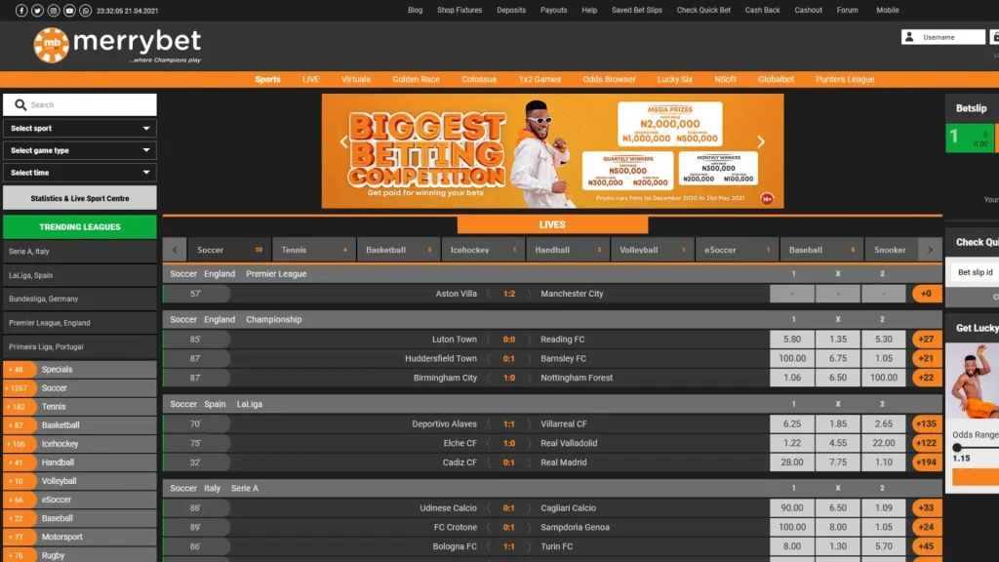The height and width of the screenshot is (562, 999).
Task: Click the Username input field
Action: pos(943,37)
